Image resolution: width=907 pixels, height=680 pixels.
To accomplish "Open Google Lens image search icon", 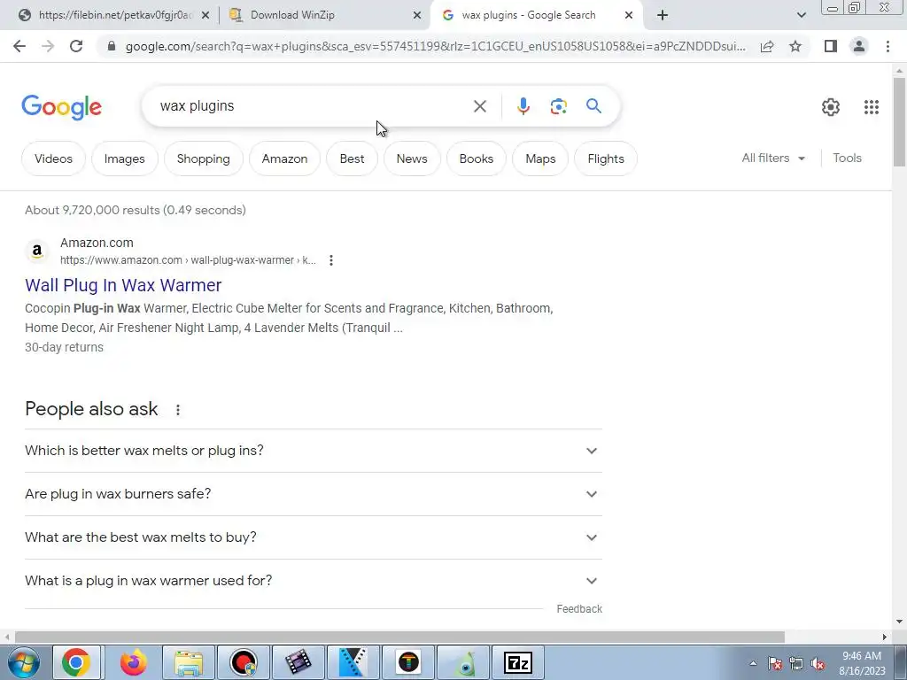I will coord(558,106).
